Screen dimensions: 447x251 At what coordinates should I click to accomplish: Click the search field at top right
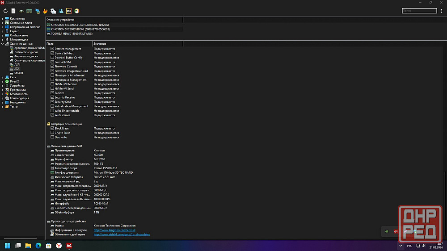[x=419, y=11]
